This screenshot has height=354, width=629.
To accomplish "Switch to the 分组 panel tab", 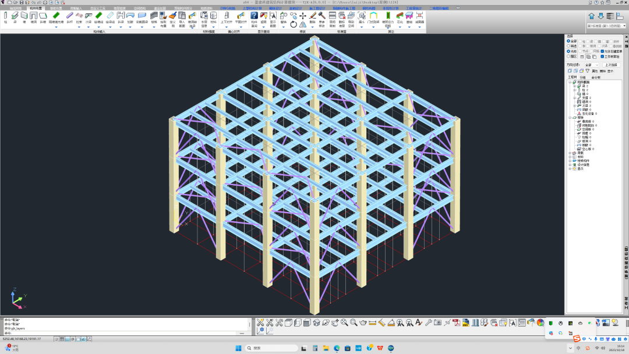I will pyautogui.click(x=582, y=77).
